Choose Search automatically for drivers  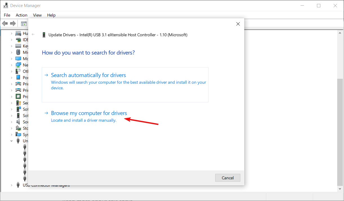coord(125,85)
